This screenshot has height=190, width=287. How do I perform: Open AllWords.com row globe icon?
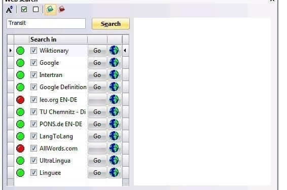tap(114, 148)
